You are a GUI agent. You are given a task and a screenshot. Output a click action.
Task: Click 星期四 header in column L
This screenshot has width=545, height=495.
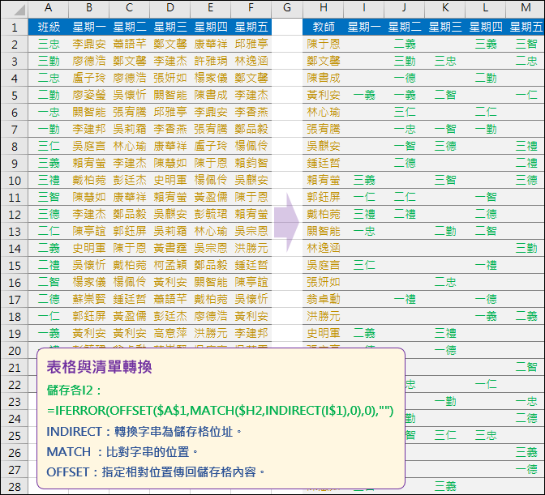(x=486, y=27)
